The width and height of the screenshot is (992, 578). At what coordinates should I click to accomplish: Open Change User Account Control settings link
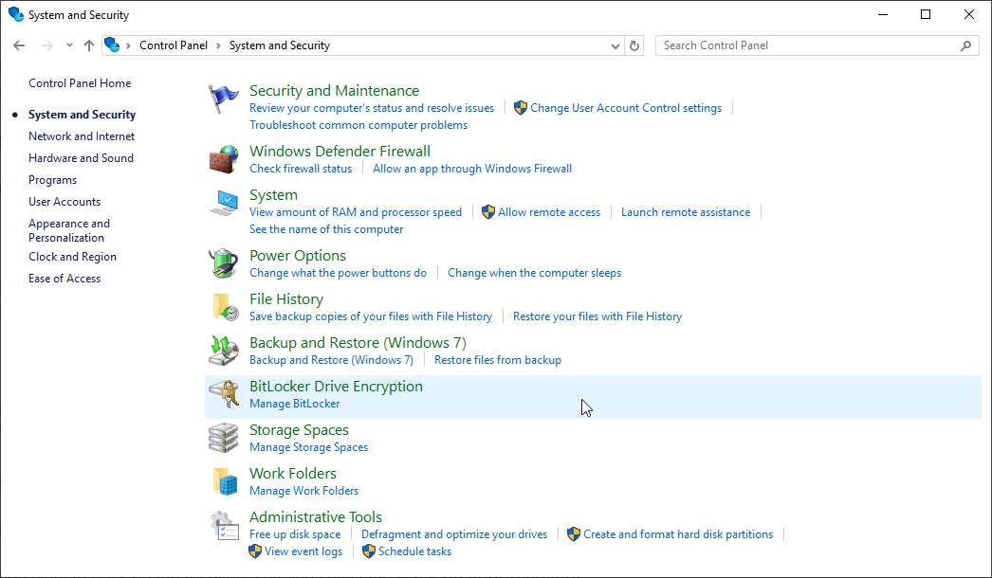(x=626, y=107)
